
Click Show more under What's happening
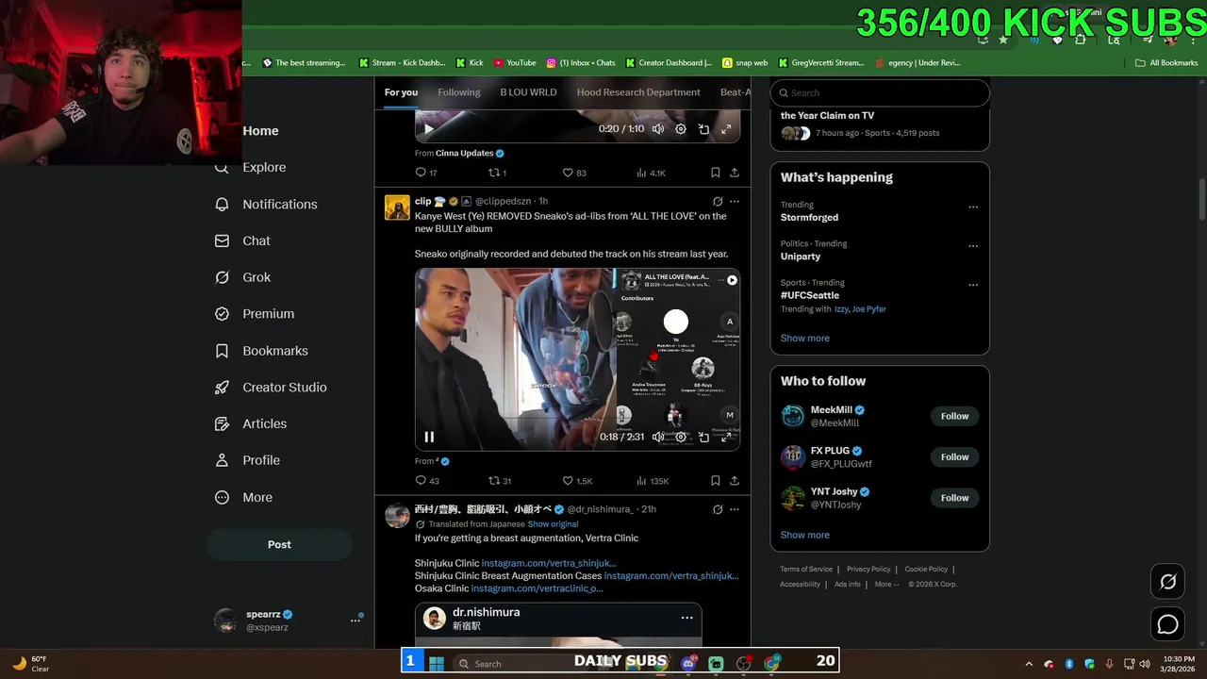(x=804, y=338)
